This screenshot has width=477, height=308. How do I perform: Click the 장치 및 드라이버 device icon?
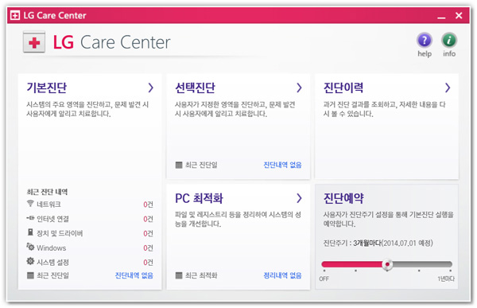[30, 232]
